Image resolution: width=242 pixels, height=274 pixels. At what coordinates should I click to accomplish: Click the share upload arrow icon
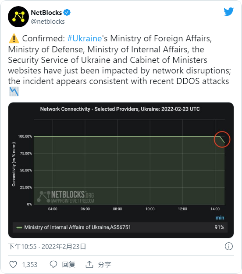(89, 264)
